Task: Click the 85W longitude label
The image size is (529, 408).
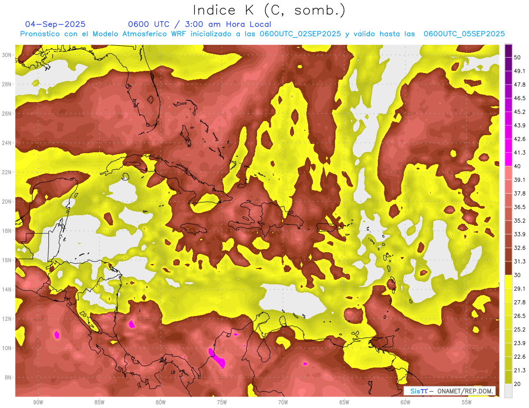Action: point(99,402)
